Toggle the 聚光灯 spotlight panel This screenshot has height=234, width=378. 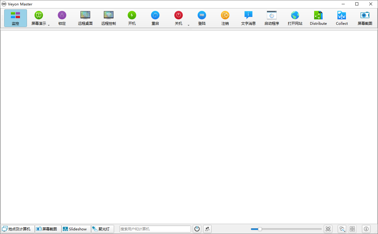click(x=103, y=229)
